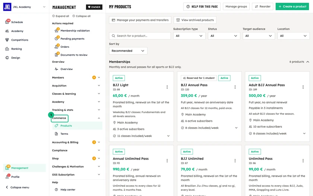
Task: Open the Orders icon
Action: click(x=57, y=47)
